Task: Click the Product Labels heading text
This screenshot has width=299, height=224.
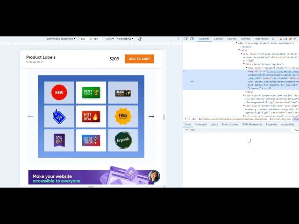Action: [41, 57]
